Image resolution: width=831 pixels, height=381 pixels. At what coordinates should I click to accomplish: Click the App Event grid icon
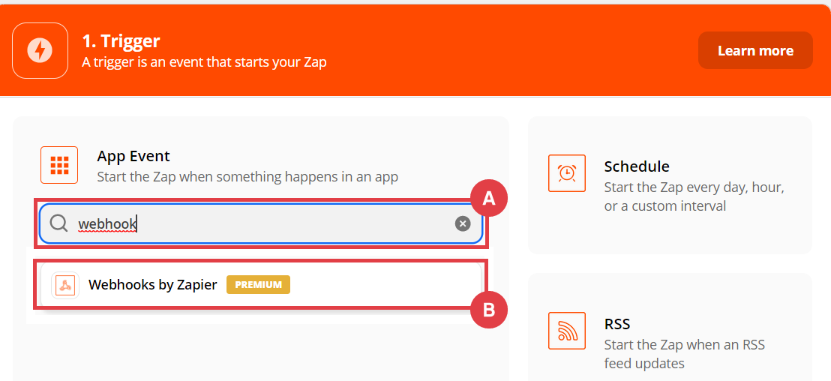(x=59, y=165)
